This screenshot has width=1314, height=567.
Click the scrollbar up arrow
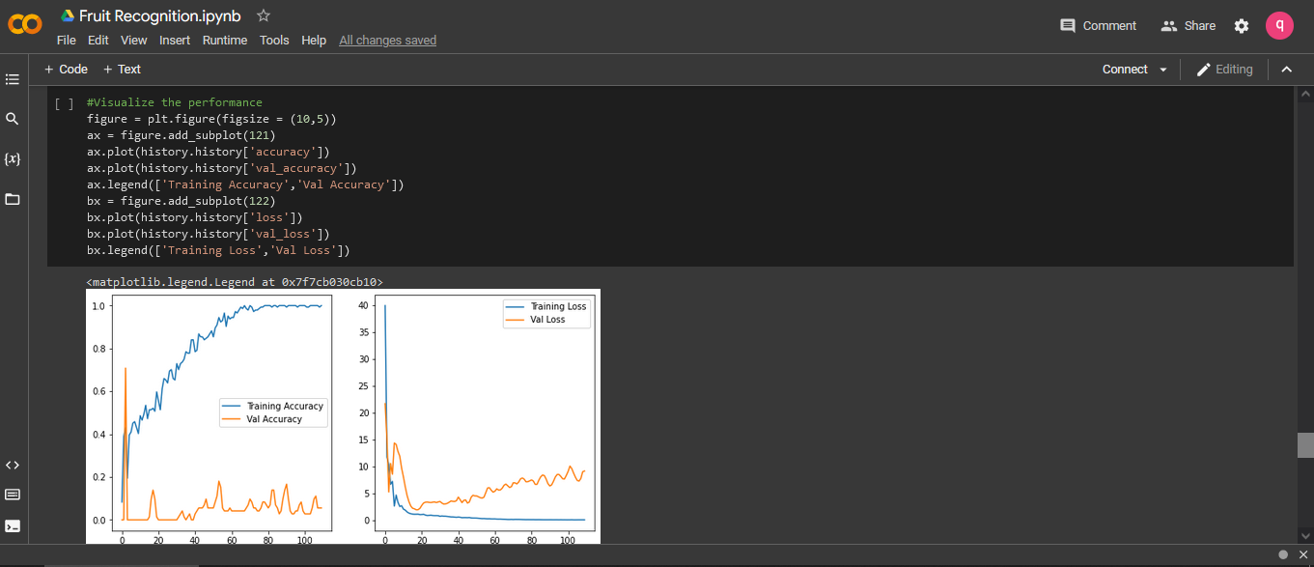(x=1305, y=94)
